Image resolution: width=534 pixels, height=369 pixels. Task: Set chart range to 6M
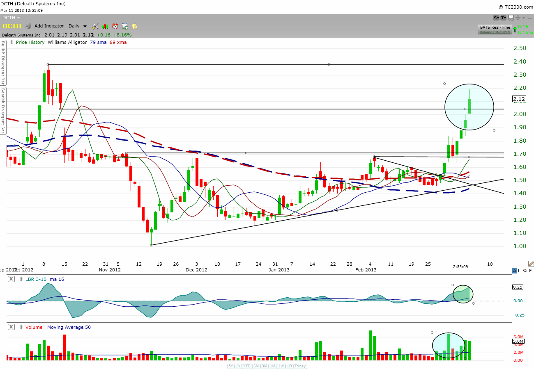[x=256, y=366]
